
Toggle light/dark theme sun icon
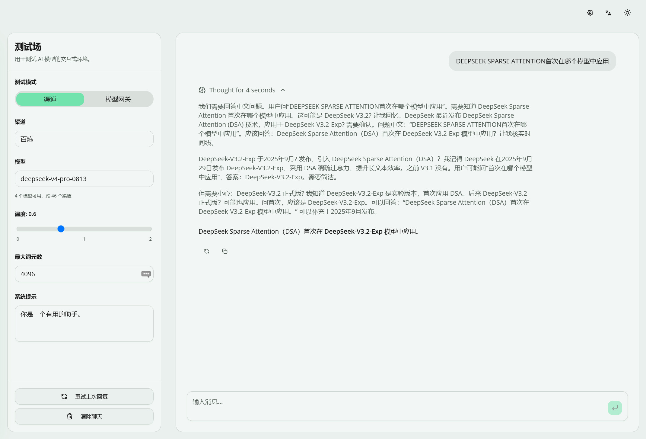click(x=627, y=13)
